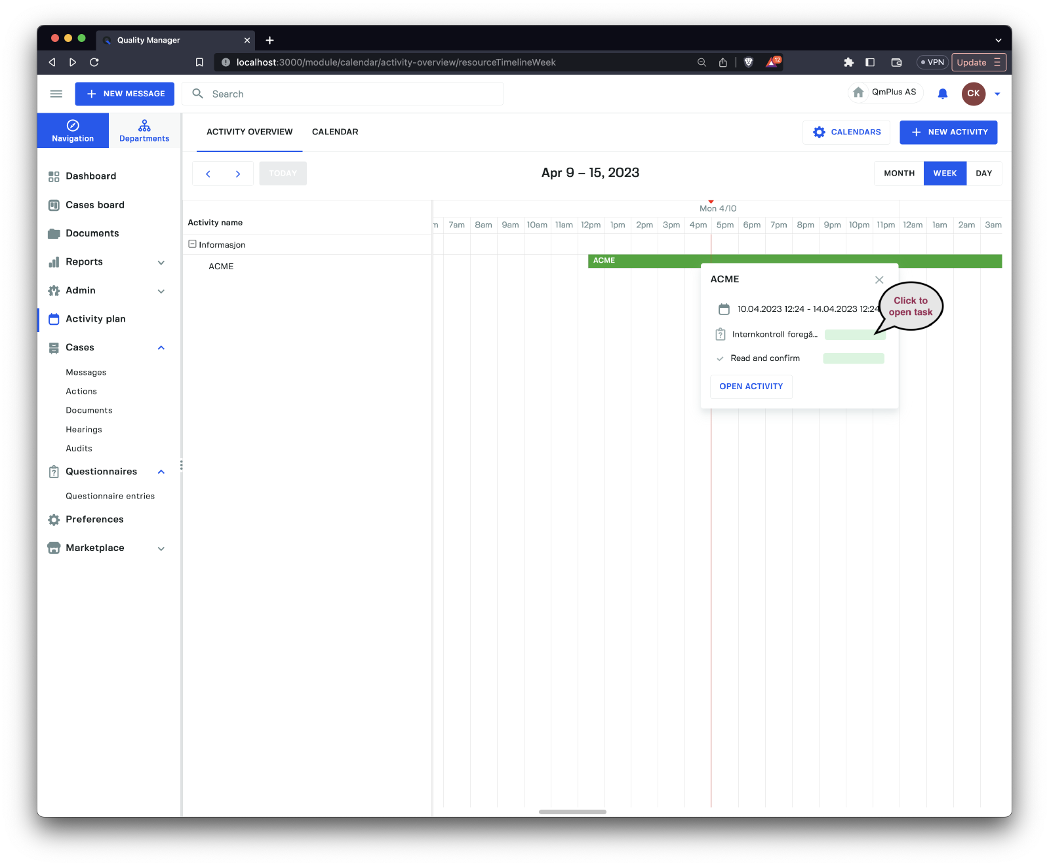This screenshot has height=866, width=1049.
Task: Close the ACME popup card
Action: (879, 280)
